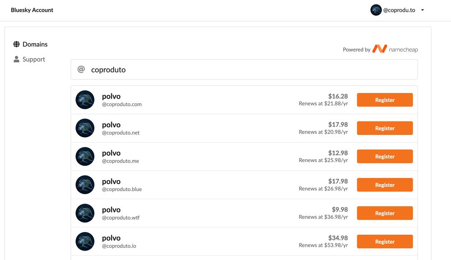Screen dimensions: 451x260
Task: Expand the account dropdown arrow
Action: click(423, 10)
